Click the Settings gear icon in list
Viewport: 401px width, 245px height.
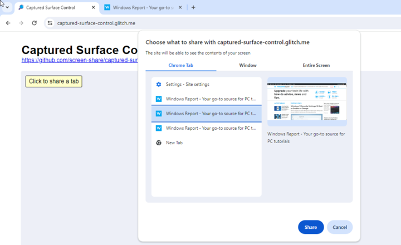click(159, 85)
